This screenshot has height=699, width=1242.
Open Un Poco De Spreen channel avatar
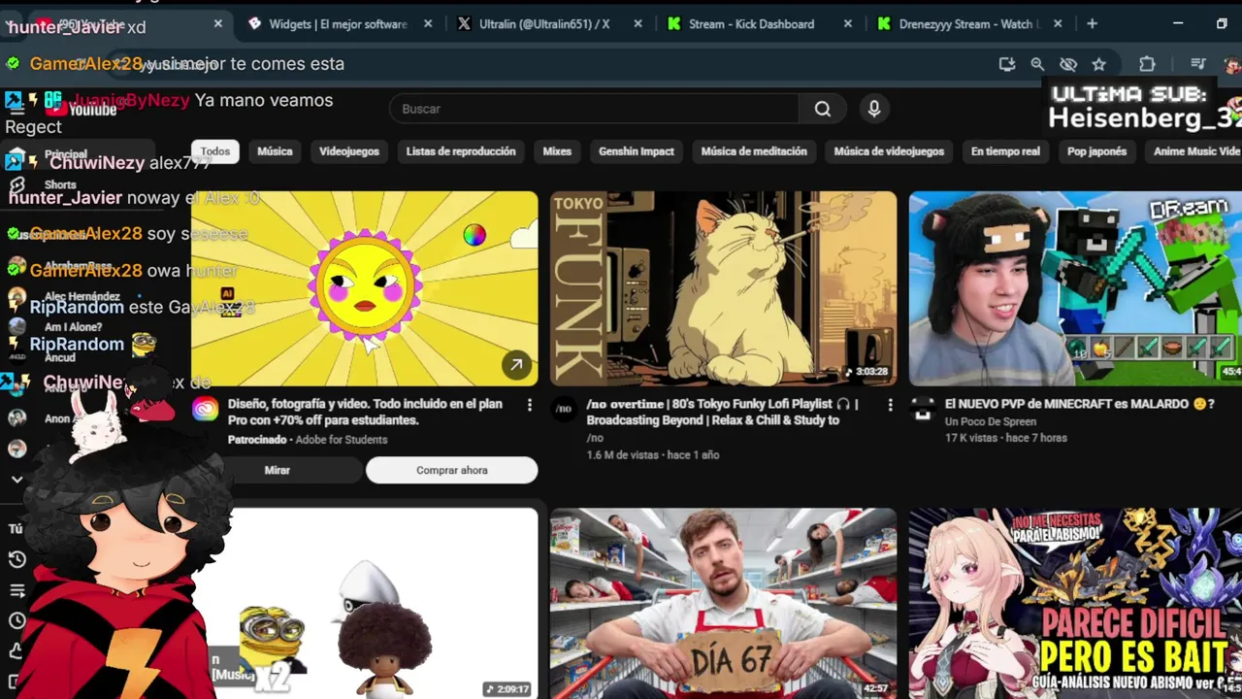pyautogui.click(x=923, y=410)
